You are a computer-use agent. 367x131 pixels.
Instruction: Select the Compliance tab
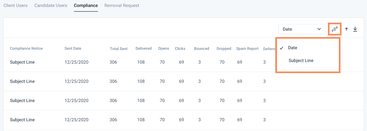click(86, 5)
